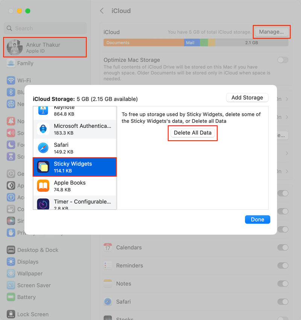Viewport: 301px width, 320px height.
Task: Click "You have 5 GB of total iCloud storage"
Action: (x=210, y=32)
